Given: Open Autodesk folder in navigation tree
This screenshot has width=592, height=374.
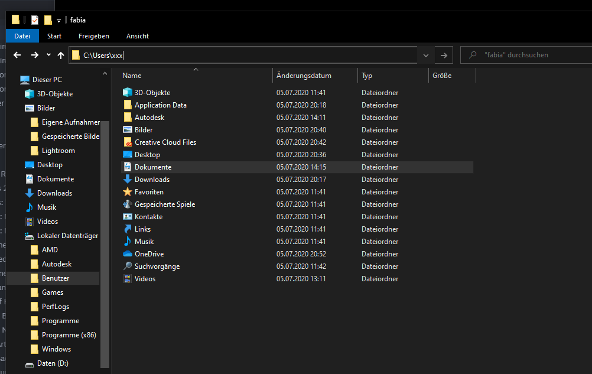Looking at the screenshot, I should [57, 264].
